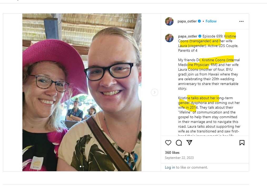This screenshot has height=186, width=267.
Task: Advance to next photo with arrow
Action: pyautogui.click(x=155, y=92)
